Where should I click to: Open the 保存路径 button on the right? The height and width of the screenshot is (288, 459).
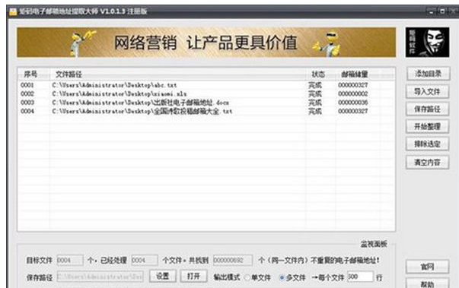427,109
